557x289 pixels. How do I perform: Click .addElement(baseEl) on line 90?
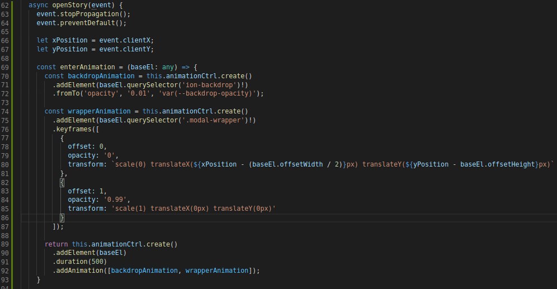[89, 253]
